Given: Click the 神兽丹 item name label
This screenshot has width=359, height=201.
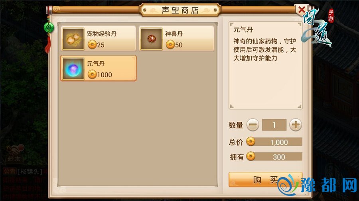Looking at the screenshot, I should tap(174, 34).
